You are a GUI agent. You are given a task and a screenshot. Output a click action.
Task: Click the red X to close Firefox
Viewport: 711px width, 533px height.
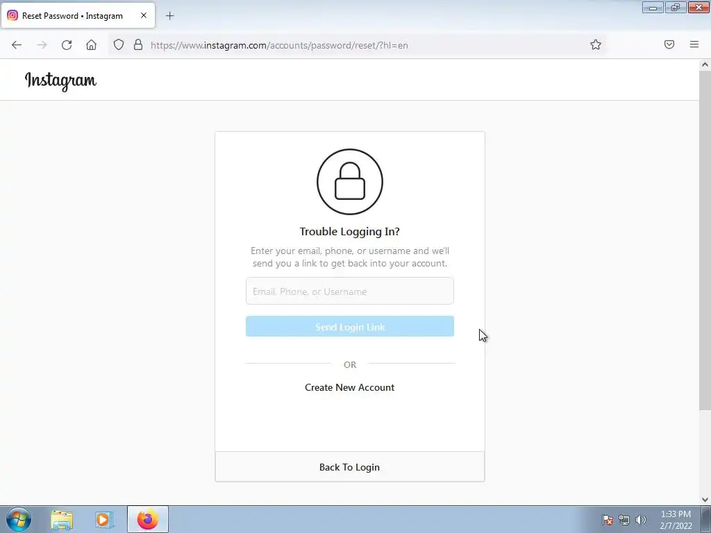(699, 7)
